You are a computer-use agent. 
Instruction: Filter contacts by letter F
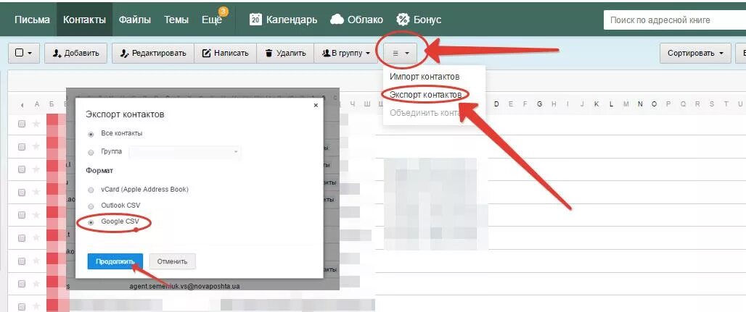tap(525, 104)
